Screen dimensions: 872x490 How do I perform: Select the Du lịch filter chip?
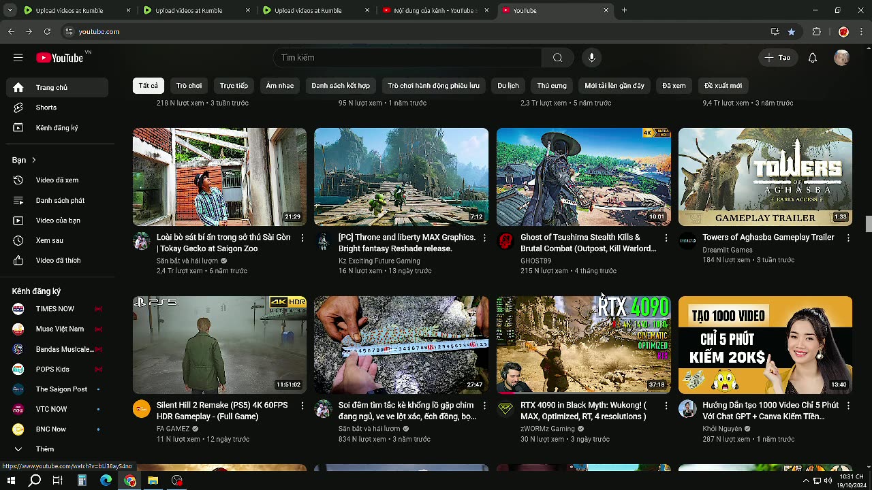tap(508, 86)
